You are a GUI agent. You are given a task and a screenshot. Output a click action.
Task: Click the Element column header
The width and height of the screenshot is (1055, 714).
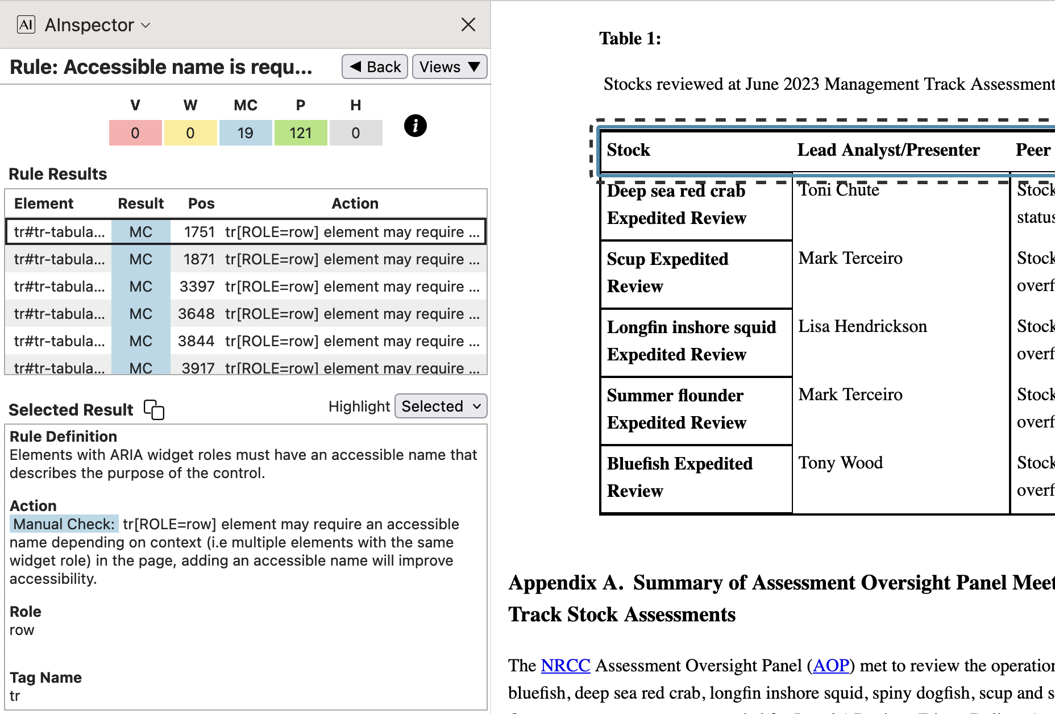tap(44, 204)
